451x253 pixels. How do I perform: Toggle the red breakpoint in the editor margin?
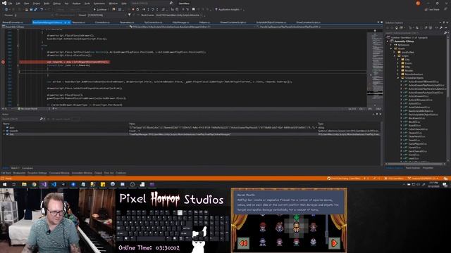tap(3, 62)
